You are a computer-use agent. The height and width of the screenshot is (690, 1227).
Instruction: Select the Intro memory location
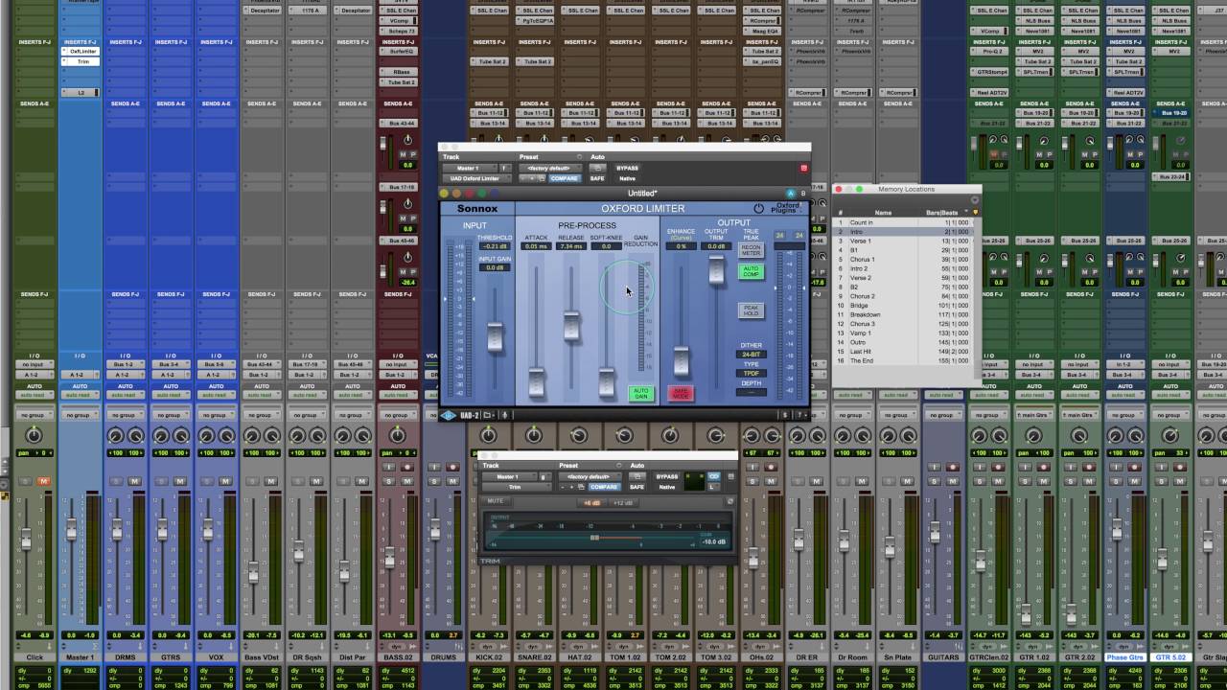point(905,232)
